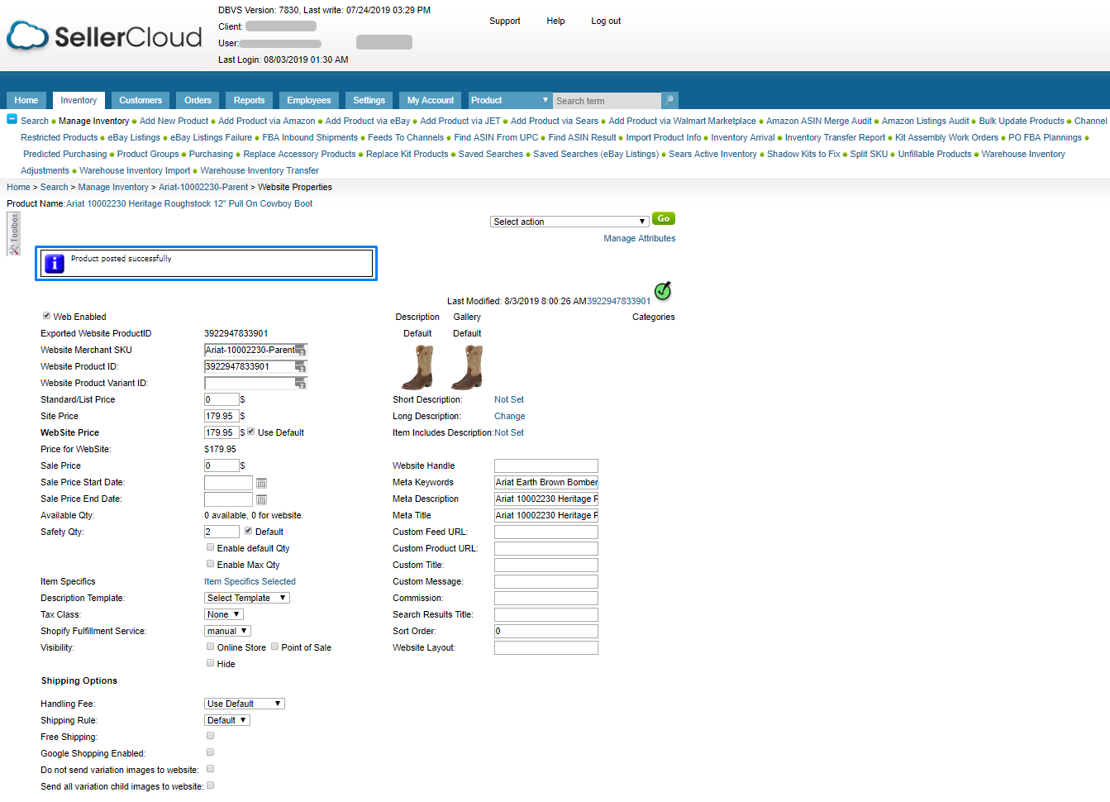
Task: Click icon beside Website Product ID field
Action: click(x=301, y=367)
